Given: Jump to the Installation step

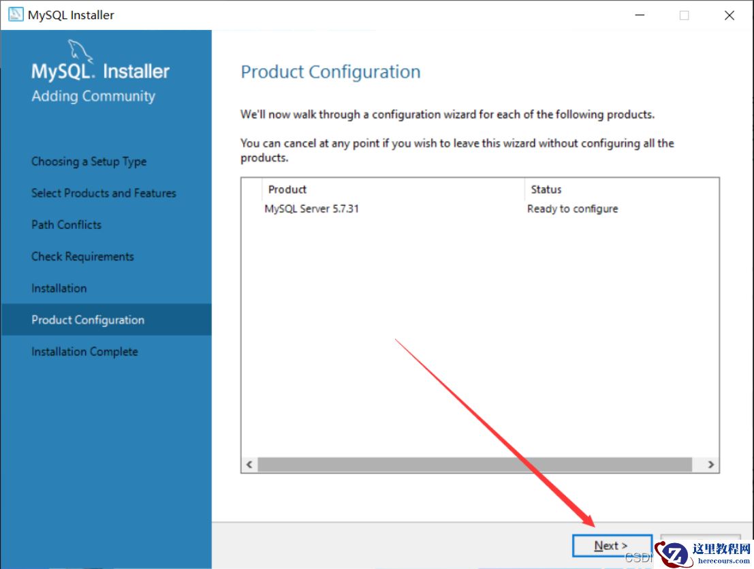Looking at the screenshot, I should (x=59, y=288).
